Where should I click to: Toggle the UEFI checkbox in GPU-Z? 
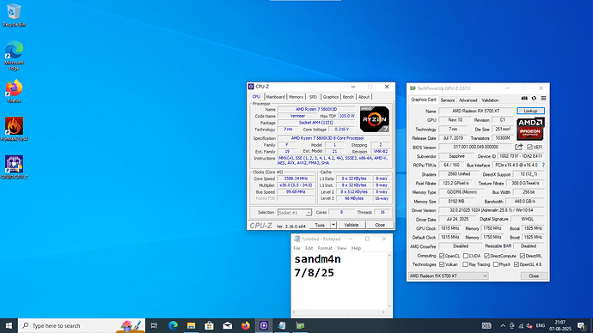[x=529, y=148]
